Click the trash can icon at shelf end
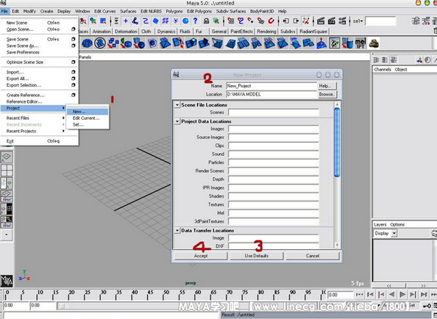 pyautogui.click(x=435, y=31)
